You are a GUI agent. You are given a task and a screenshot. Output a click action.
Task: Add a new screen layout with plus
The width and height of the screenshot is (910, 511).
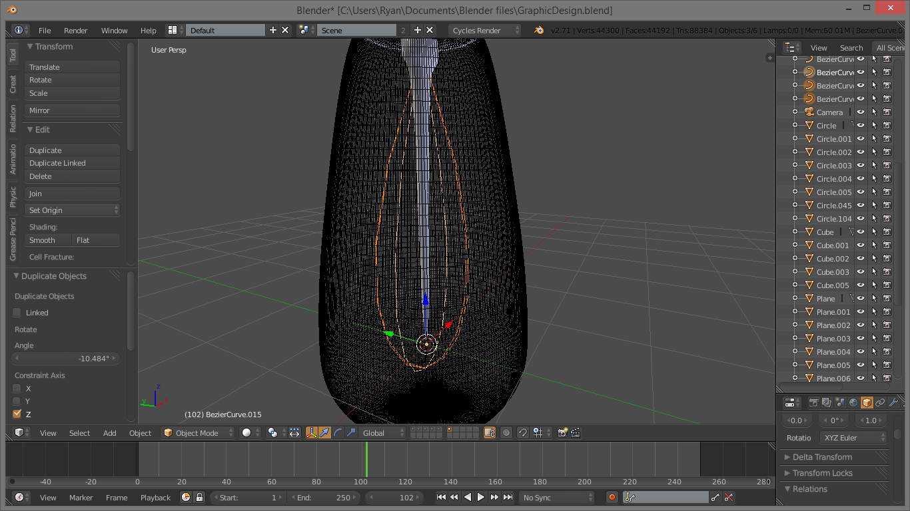[272, 30]
